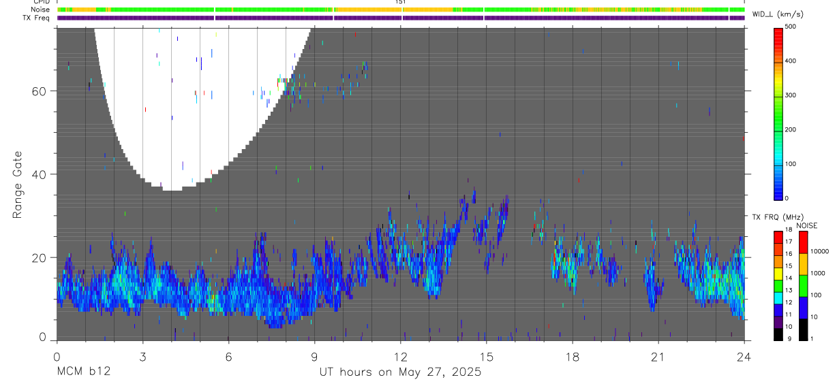
Task: Click the x-axis hour tick label '18'
Action: [x=573, y=357]
